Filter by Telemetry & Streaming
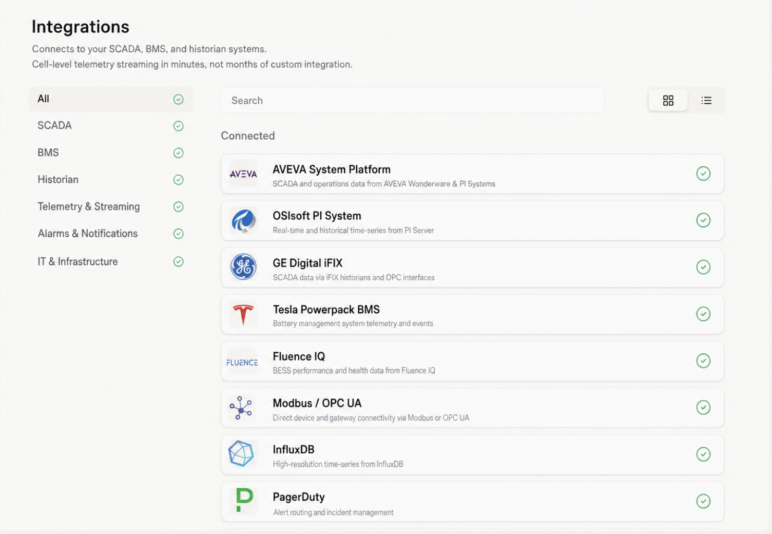Viewport: 772px width, 534px height. pyautogui.click(x=88, y=206)
